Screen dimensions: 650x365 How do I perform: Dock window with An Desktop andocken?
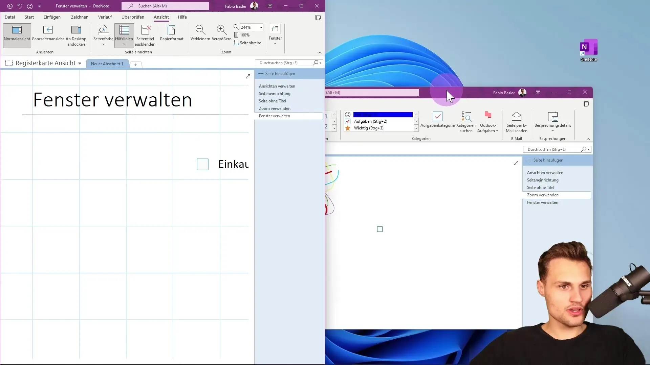76,35
